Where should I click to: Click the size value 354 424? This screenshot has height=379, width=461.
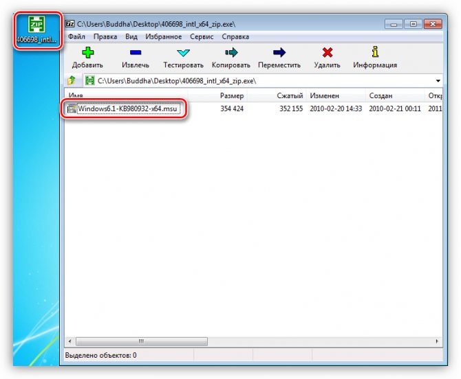point(232,109)
